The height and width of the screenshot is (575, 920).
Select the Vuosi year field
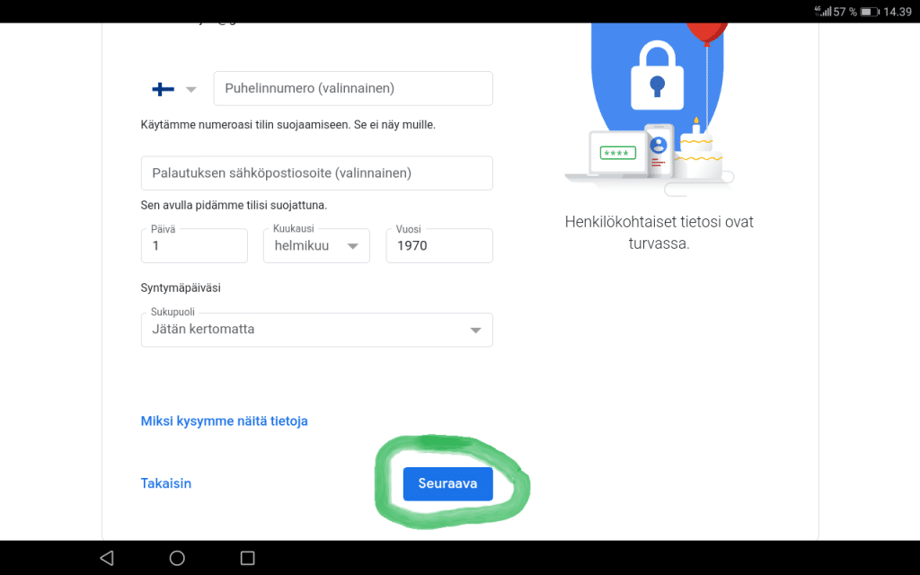tap(439, 246)
